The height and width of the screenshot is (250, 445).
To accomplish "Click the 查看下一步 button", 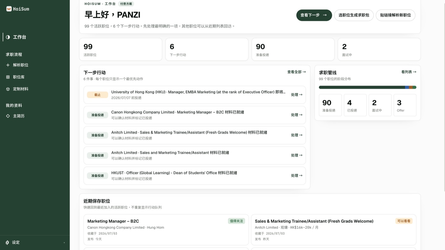I will (314, 15).
